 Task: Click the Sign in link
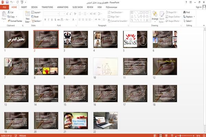[x=198, y=7]
